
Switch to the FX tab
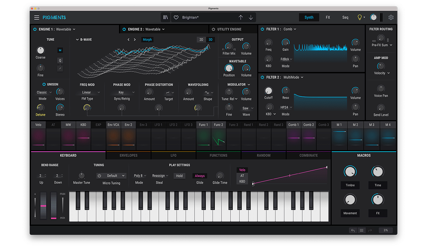[x=328, y=17]
